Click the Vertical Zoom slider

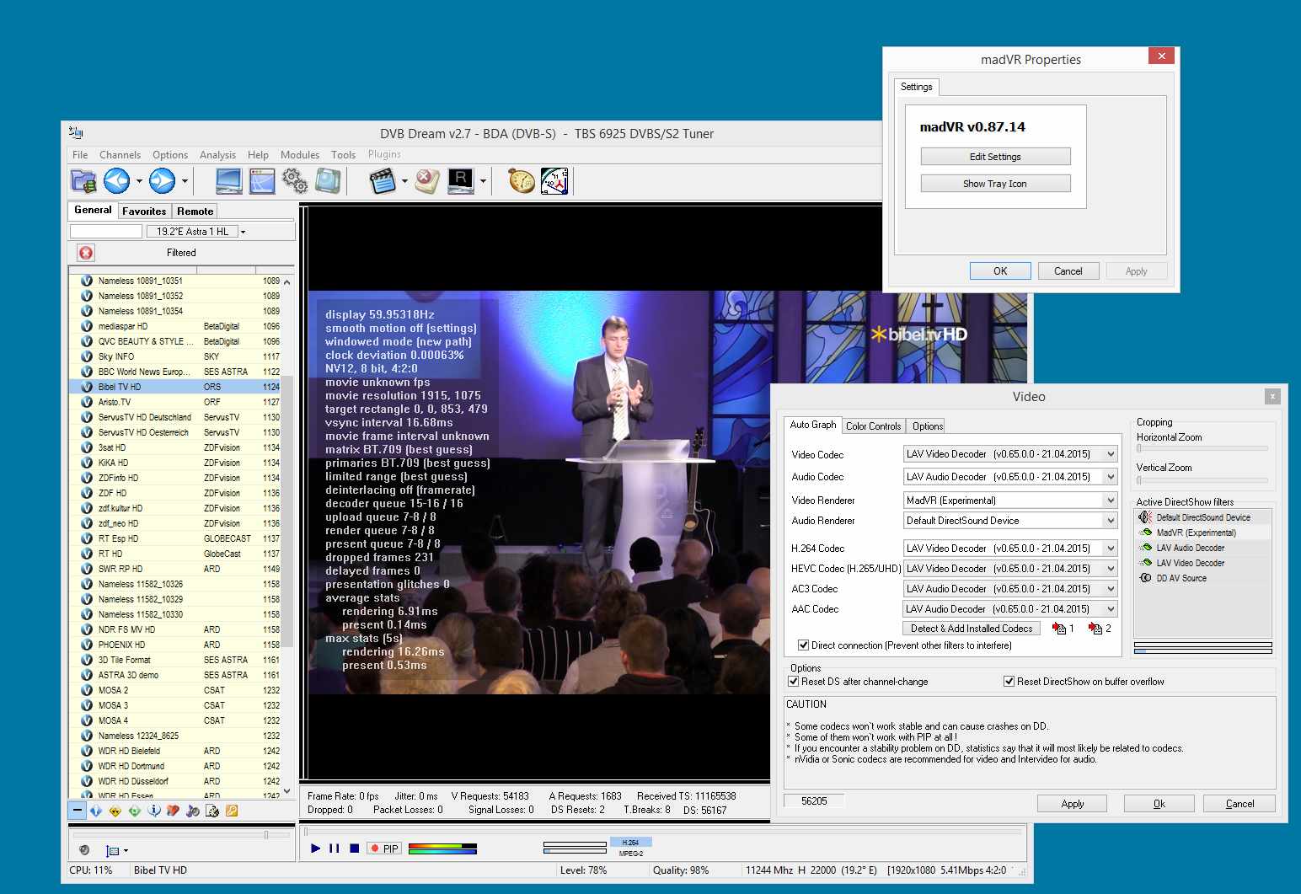(x=1202, y=479)
